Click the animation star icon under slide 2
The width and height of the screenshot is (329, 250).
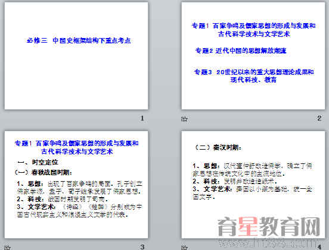(x=184, y=119)
